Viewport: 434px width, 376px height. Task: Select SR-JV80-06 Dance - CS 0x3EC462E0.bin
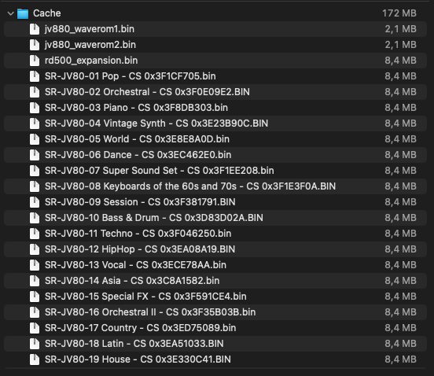(138, 155)
